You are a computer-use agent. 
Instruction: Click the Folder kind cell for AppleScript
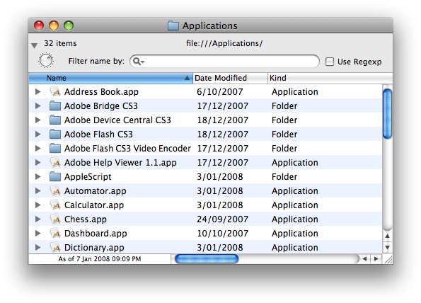pyautogui.click(x=284, y=177)
